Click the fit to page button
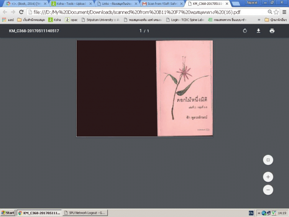289x217 pixels. coord(268,160)
